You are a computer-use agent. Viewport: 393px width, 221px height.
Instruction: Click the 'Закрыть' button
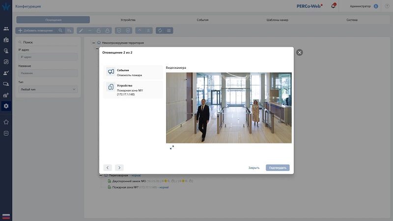(253, 168)
